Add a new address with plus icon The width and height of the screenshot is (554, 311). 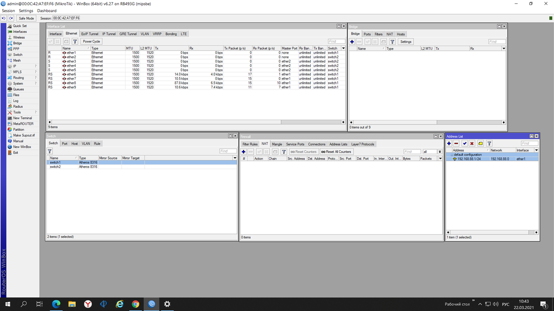[449, 143]
